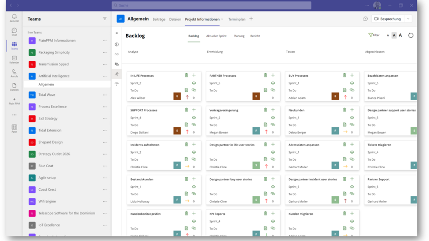
Task: Select the largest font size A
Action: point(400,36)
